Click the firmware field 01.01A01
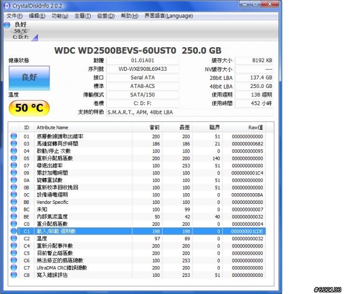344x294 pixels. pos(142,61)
